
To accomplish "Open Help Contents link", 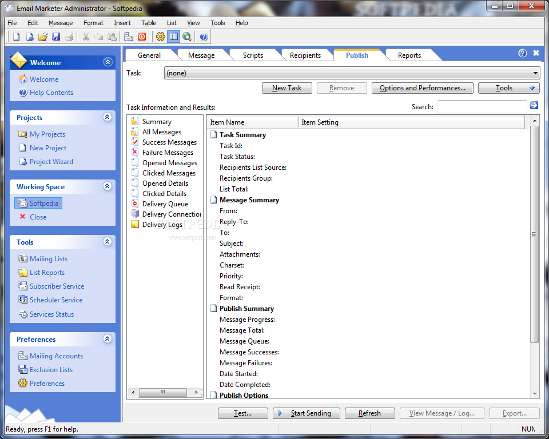I will tap(51, 93).
